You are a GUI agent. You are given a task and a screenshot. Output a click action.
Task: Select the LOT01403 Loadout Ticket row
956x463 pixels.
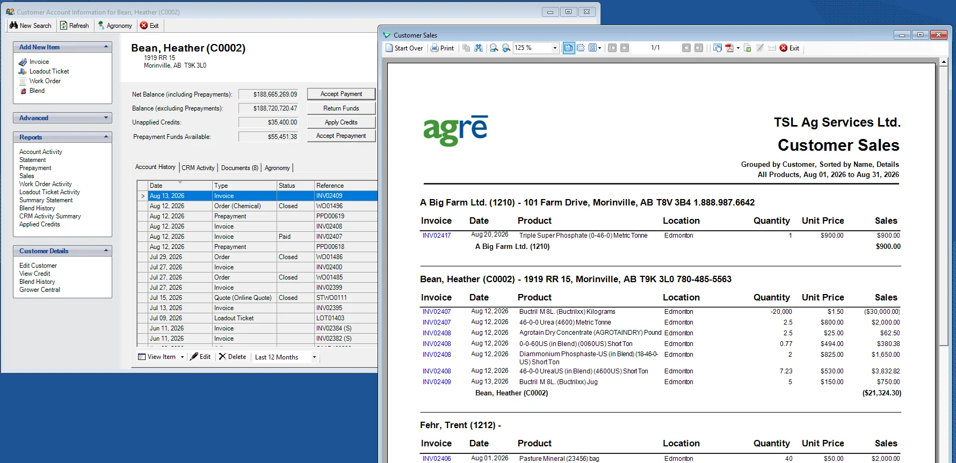click(x=257, y=318)
